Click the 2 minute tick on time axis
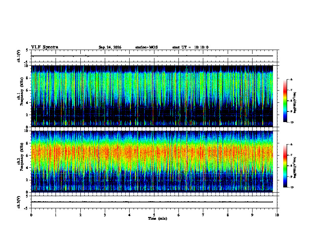Viewport: 312px width, 241px height. (80, 215)
